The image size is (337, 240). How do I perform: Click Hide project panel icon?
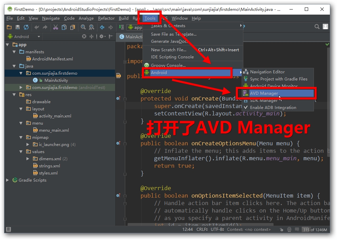(x=111, y=37)
